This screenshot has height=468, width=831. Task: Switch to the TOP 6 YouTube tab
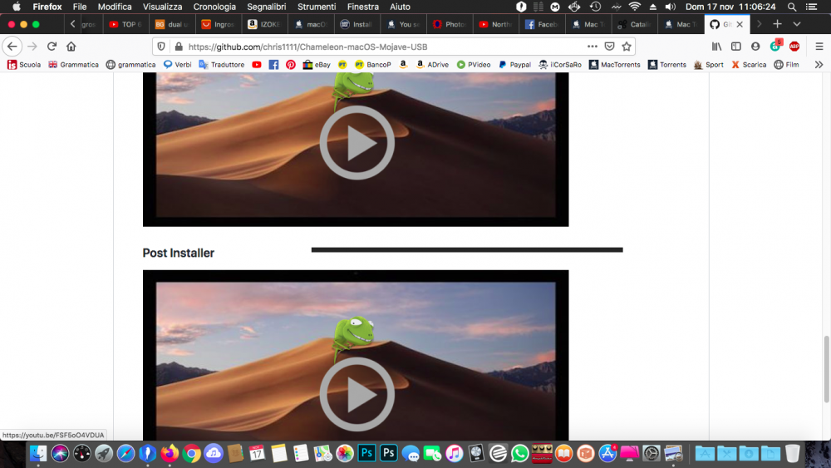pyautogui.click(x=125, y=24)
